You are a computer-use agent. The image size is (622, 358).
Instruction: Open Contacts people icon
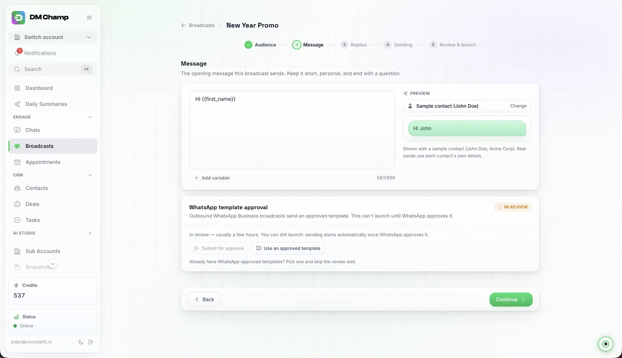coord(17,188)
